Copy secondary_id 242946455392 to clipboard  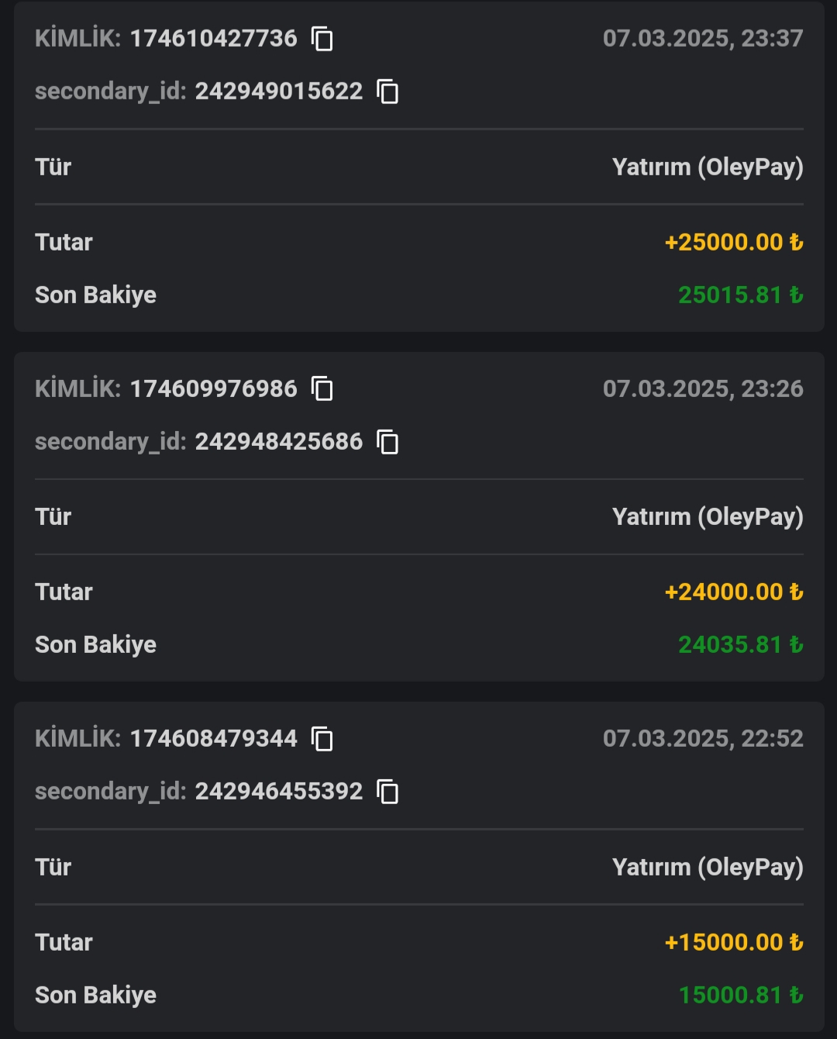click(x=387, y=791)
